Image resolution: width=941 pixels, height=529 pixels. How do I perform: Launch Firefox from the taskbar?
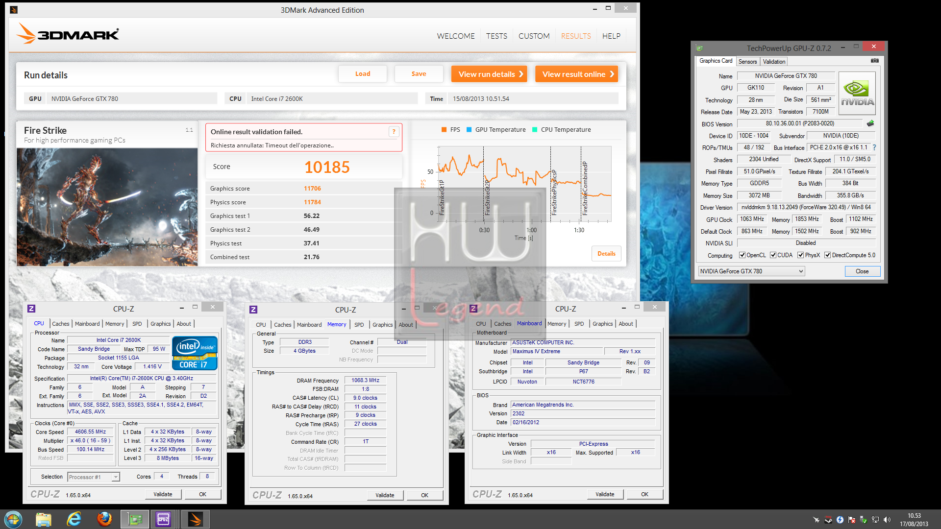104,519
